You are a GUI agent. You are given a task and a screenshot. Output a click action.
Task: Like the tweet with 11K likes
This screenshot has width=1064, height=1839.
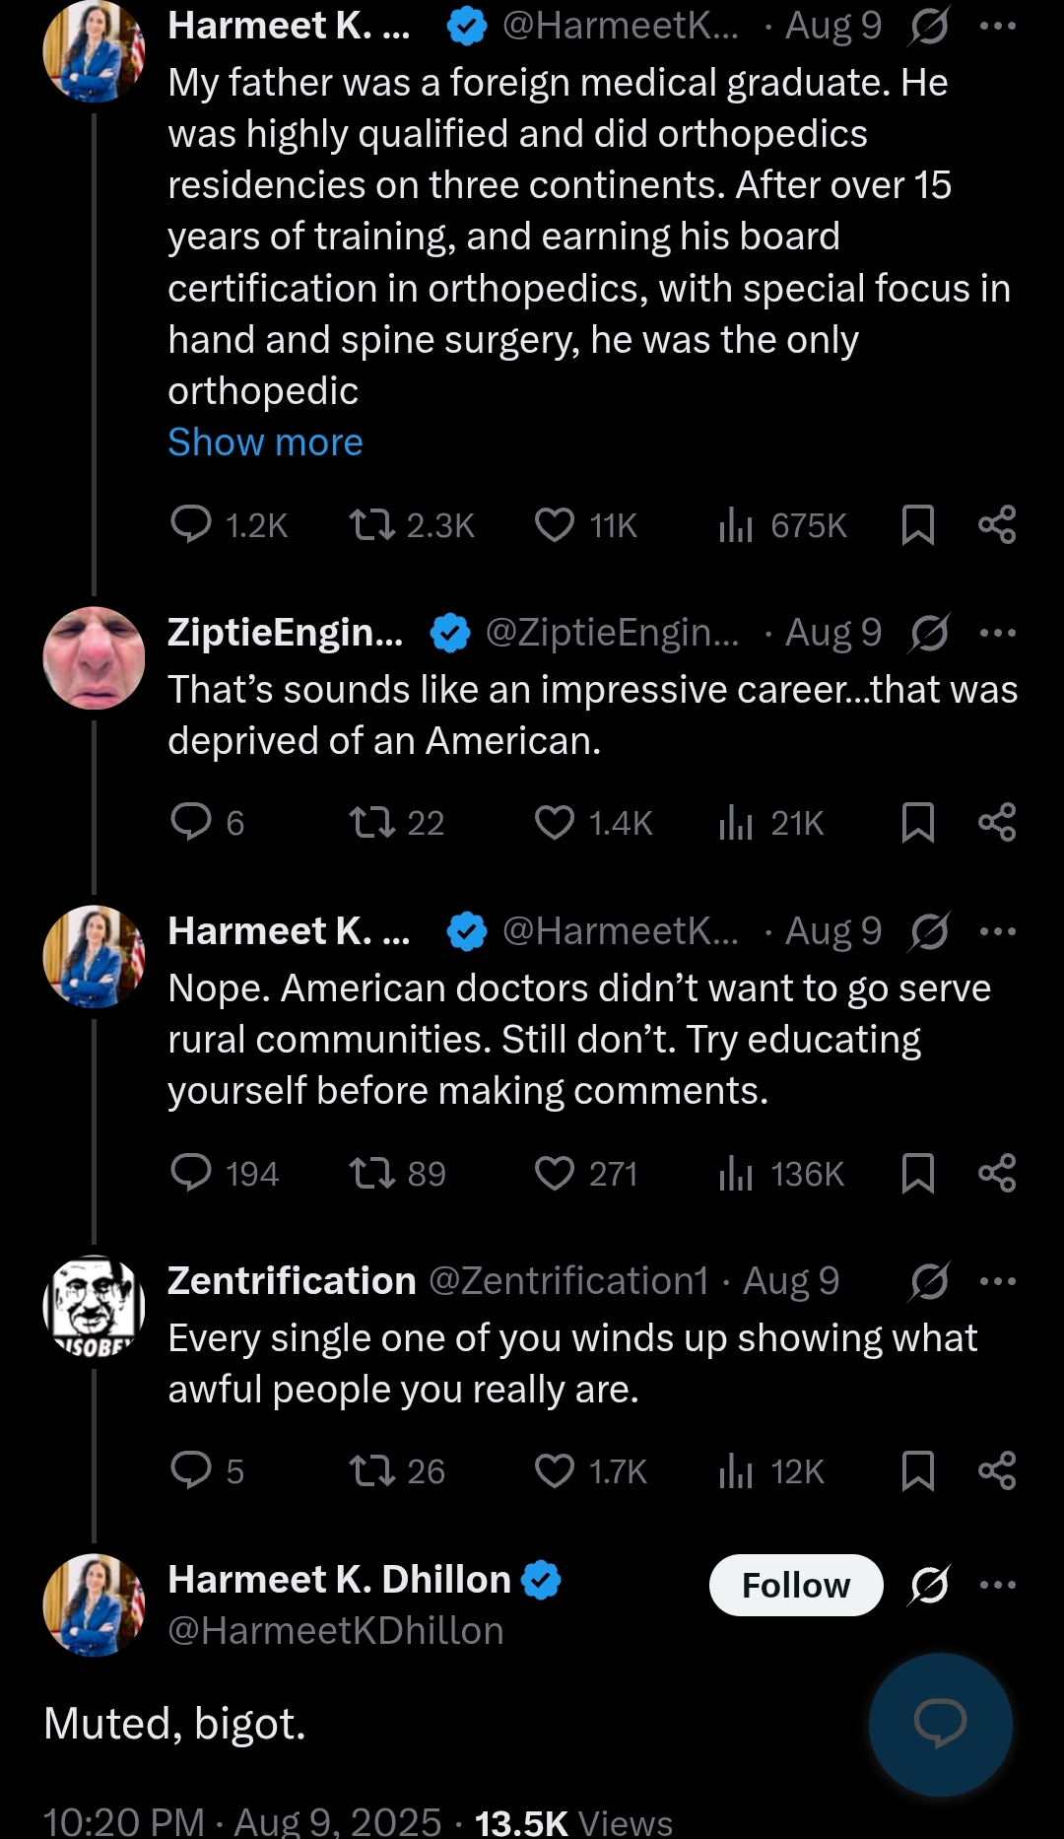pos(555,525)
